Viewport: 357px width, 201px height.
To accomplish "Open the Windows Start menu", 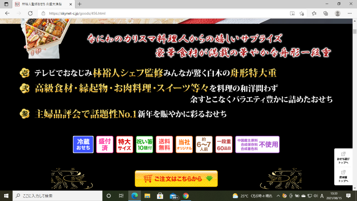I will coord(6,196).
